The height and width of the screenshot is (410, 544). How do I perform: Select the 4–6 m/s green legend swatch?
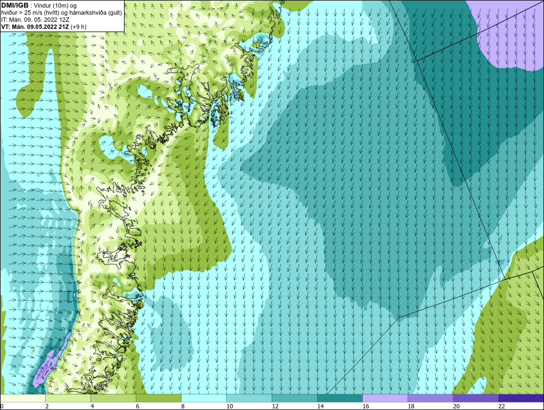tap(114, 398)
